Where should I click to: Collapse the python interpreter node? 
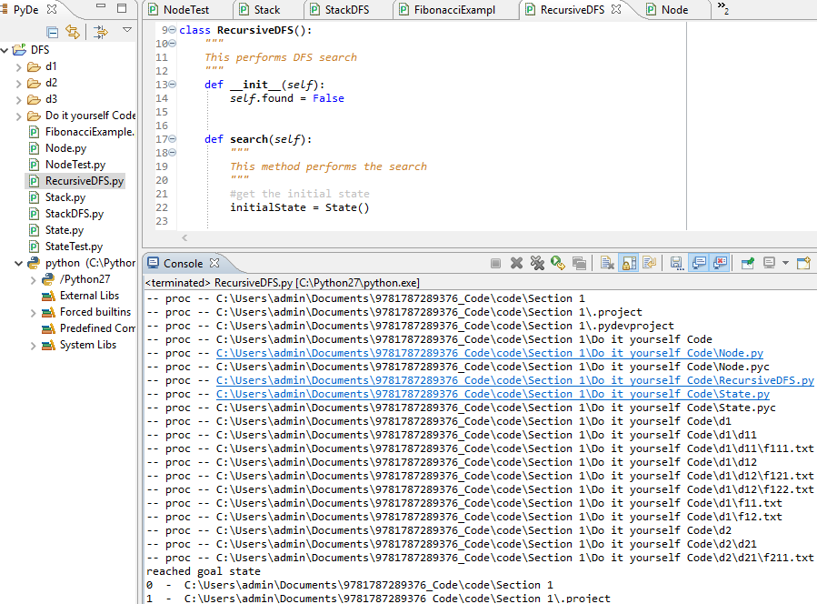[19, 264]
